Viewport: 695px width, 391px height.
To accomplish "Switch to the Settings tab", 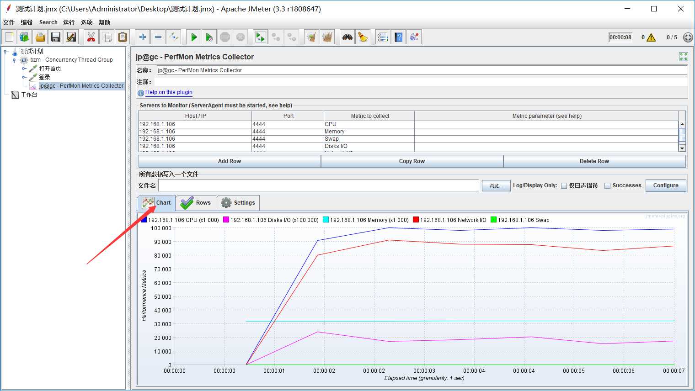I will (238, 203).
